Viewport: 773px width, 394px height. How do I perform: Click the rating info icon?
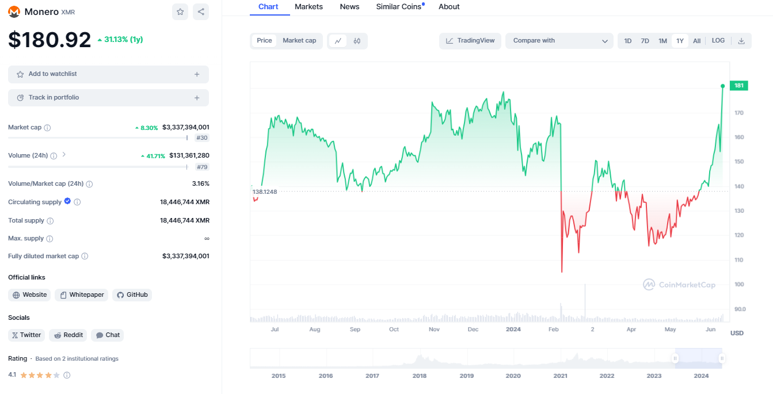tap(67, 375)
